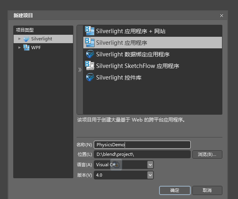Screen dimensions: 238x199
Task: Click the Silverlight 控件库 template icon
Action: (x=90, y=78)
